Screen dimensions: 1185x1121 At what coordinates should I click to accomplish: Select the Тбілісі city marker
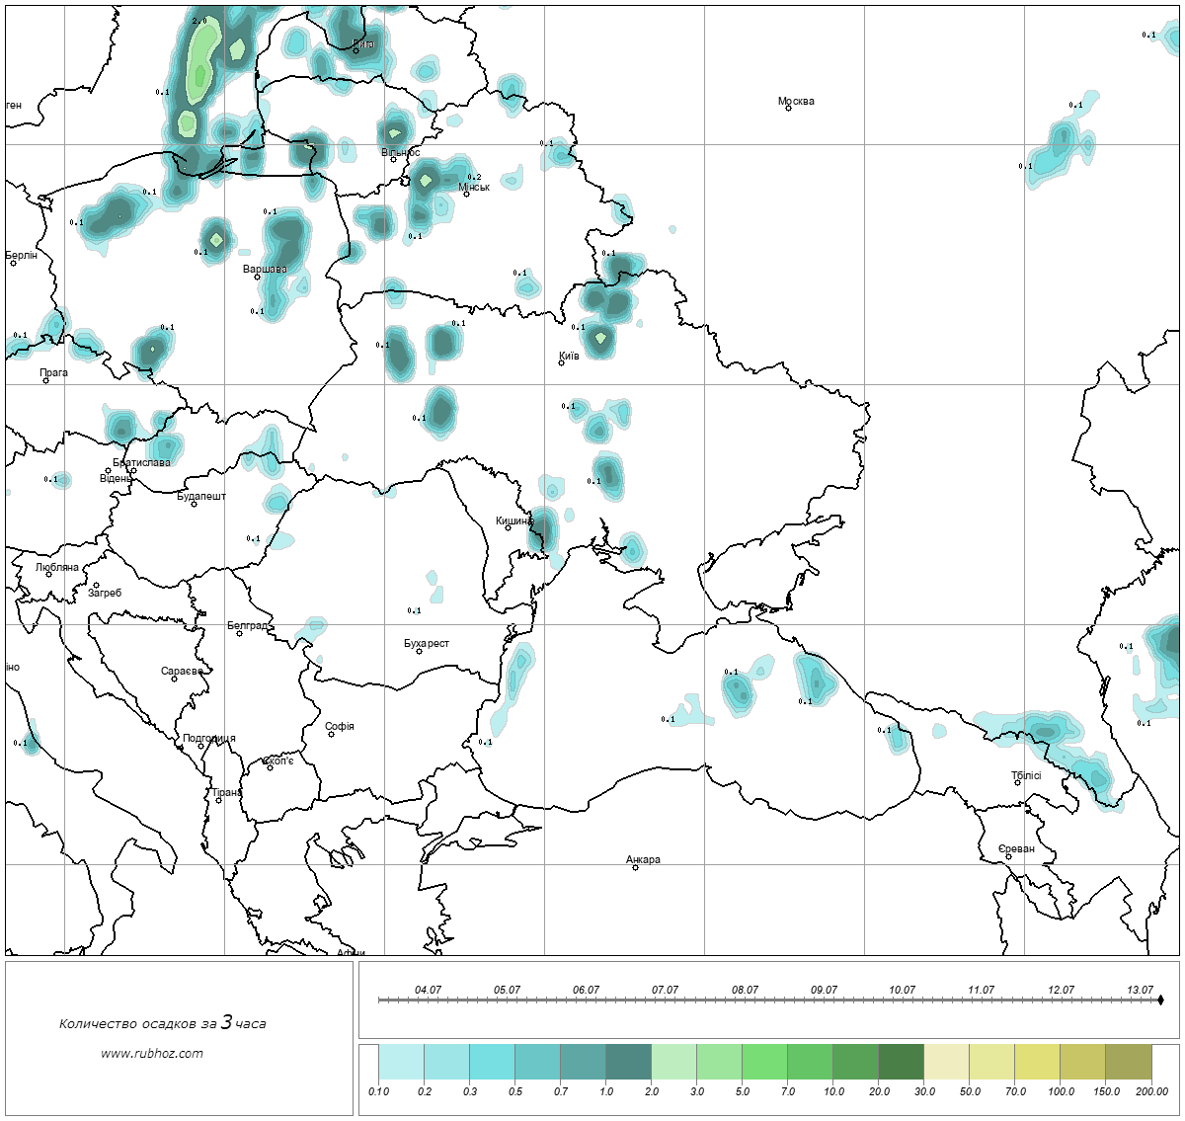(1018, 783)
